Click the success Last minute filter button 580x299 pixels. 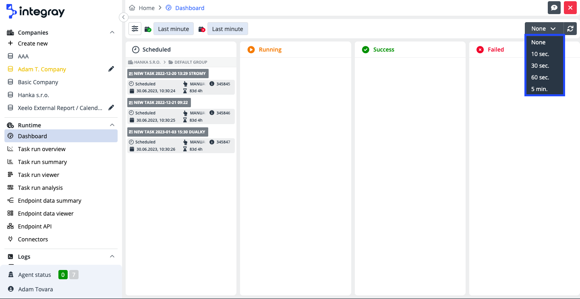coord(173,29)
